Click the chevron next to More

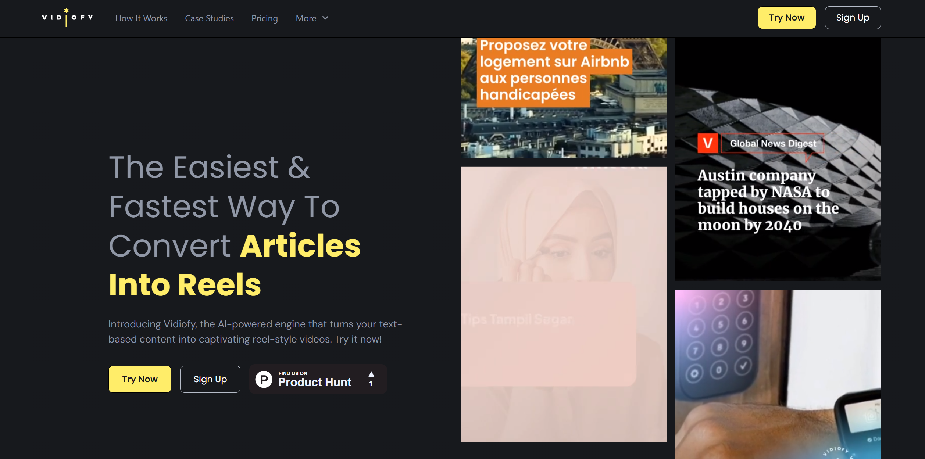(x=325, y=18)
